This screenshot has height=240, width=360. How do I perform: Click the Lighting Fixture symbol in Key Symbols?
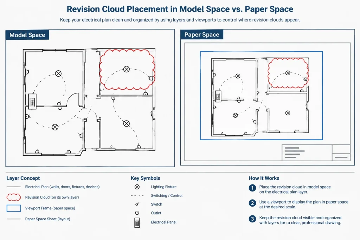(x=137, y=187)
